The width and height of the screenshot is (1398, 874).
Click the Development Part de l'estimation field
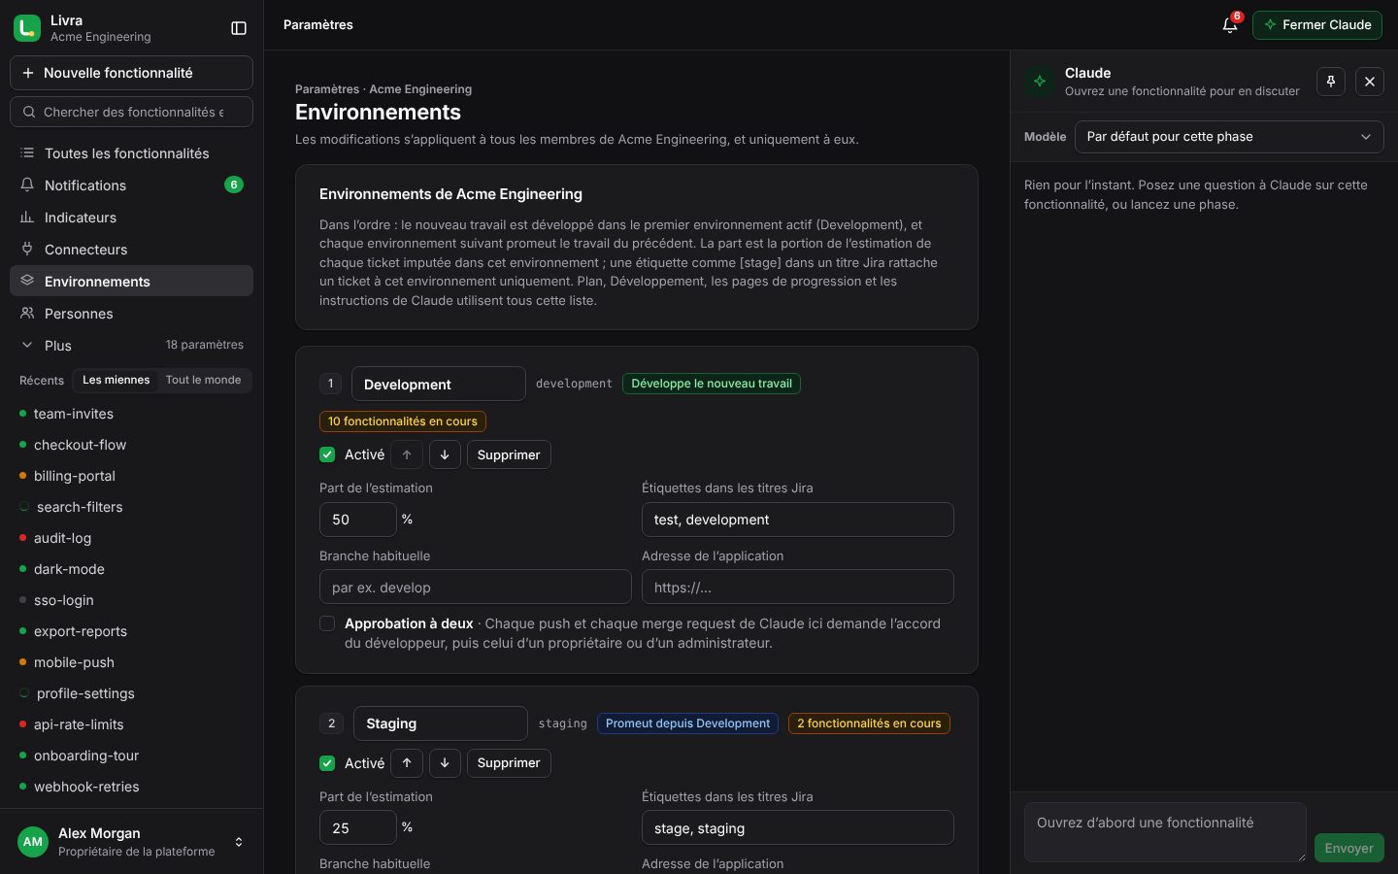pos(358,520)
